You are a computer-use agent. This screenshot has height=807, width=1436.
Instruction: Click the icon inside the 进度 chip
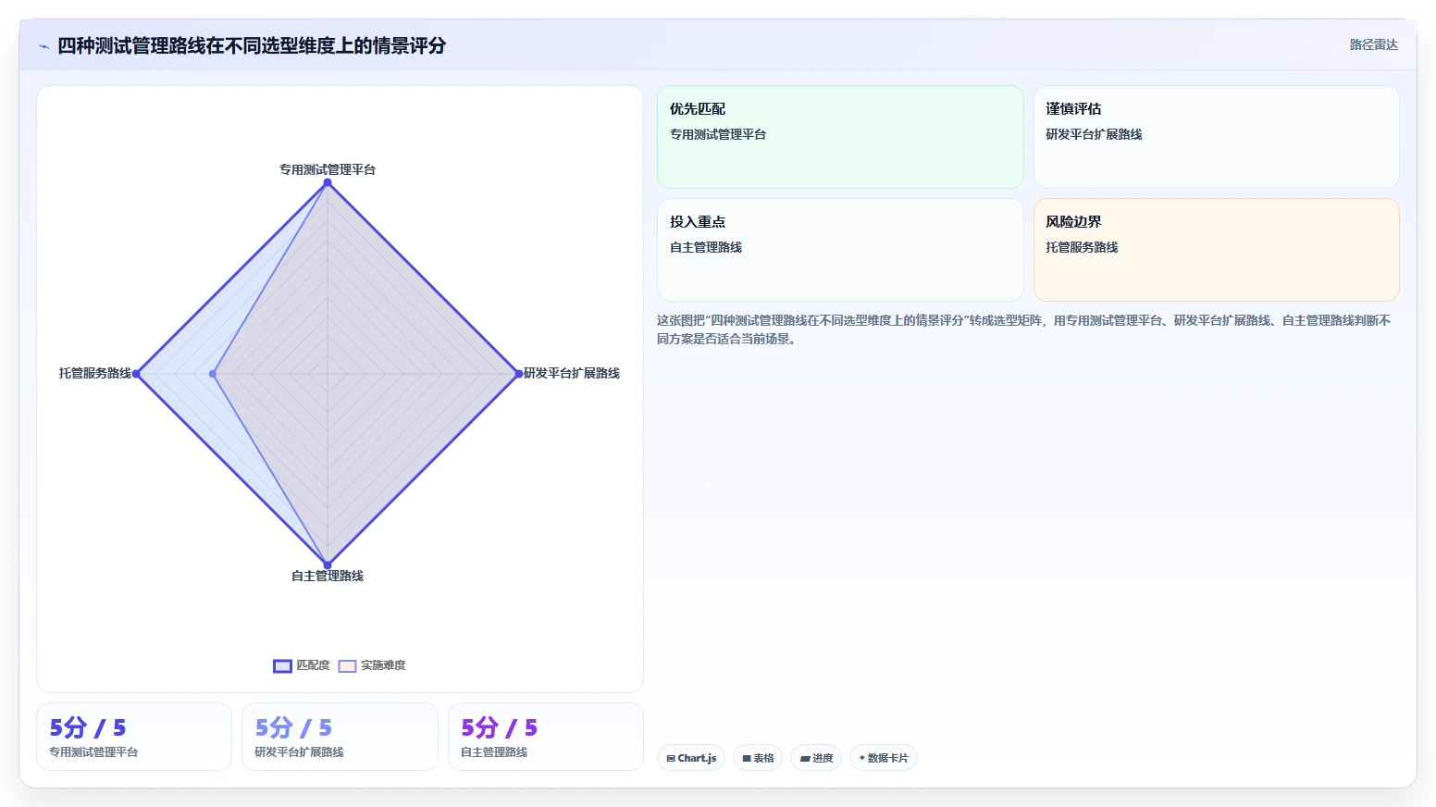pos(805,759)
